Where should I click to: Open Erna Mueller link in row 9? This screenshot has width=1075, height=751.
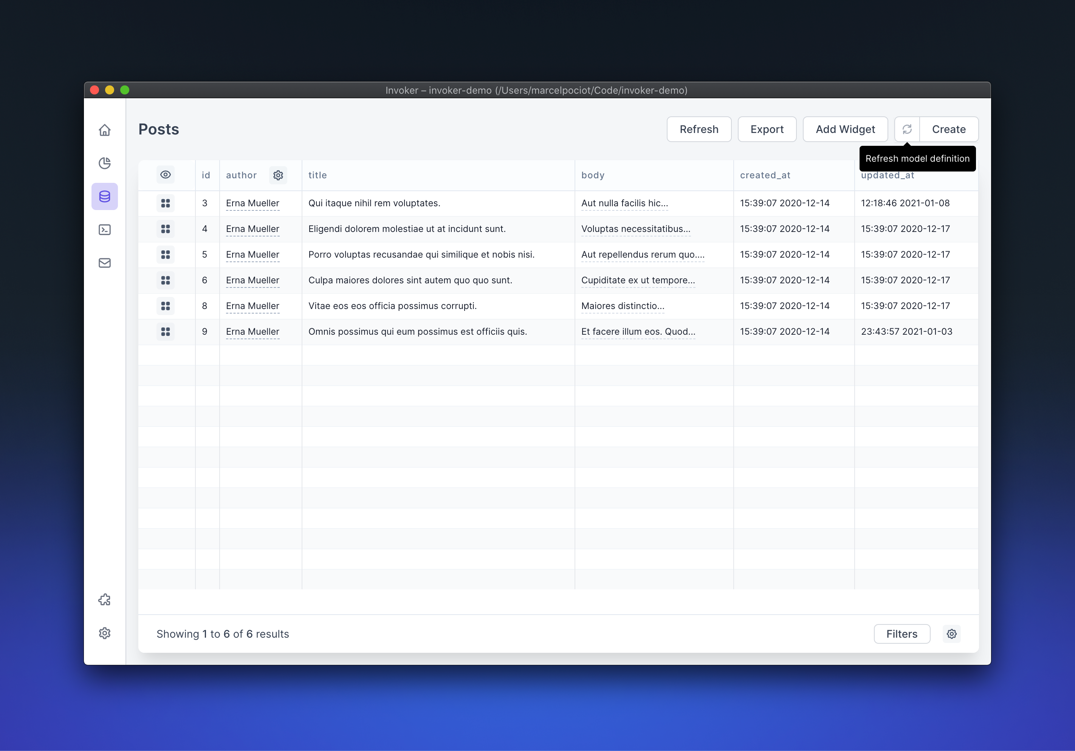point(252,332)
